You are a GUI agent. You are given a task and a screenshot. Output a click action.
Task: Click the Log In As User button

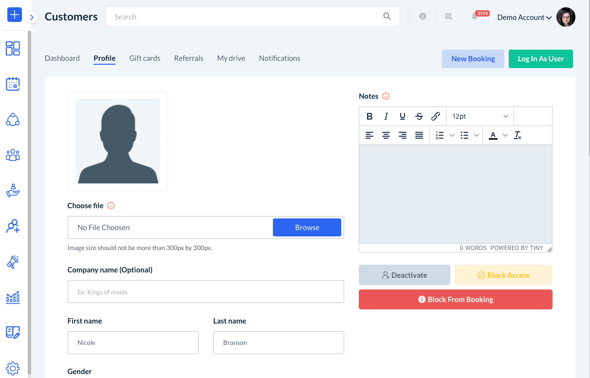(x=541, y=59)
